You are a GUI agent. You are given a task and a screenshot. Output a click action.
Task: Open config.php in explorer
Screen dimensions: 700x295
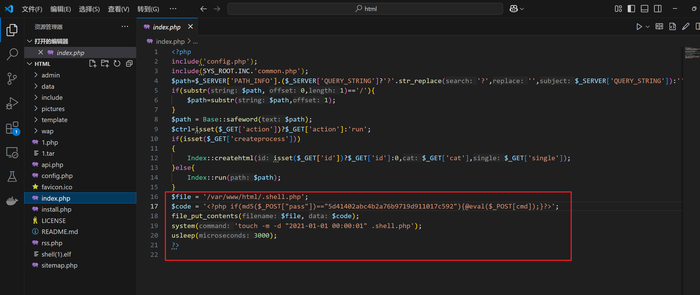point(80,175)
